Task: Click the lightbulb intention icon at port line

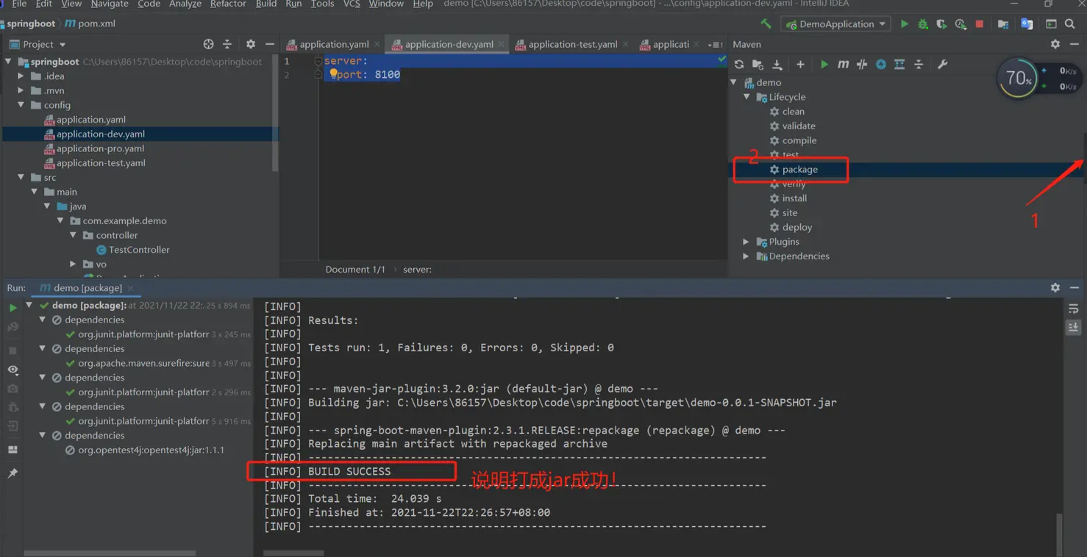Action: (x=333, y=73)
